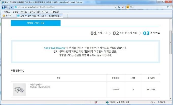Click the 선물가격 column header
173x105 pixels.
click(115, 78)
